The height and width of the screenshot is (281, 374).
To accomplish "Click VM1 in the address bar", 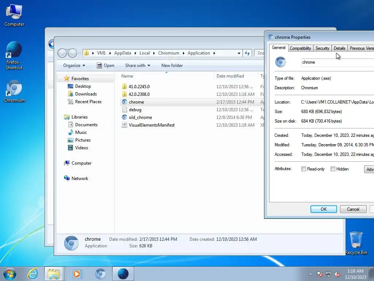I will coord(102,53).
